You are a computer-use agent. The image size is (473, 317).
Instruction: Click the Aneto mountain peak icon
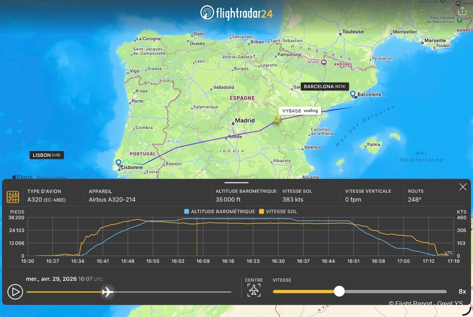point(324,62)
